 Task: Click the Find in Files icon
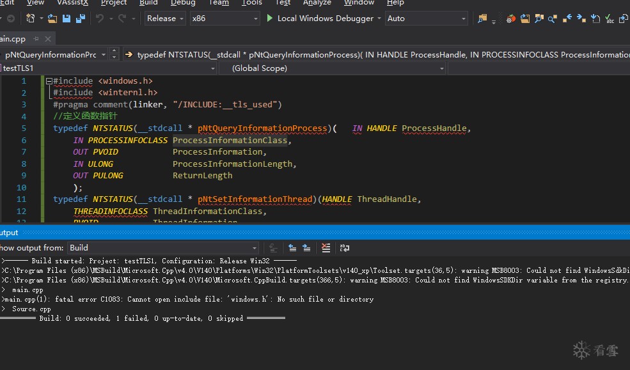(x=482, y=19)
